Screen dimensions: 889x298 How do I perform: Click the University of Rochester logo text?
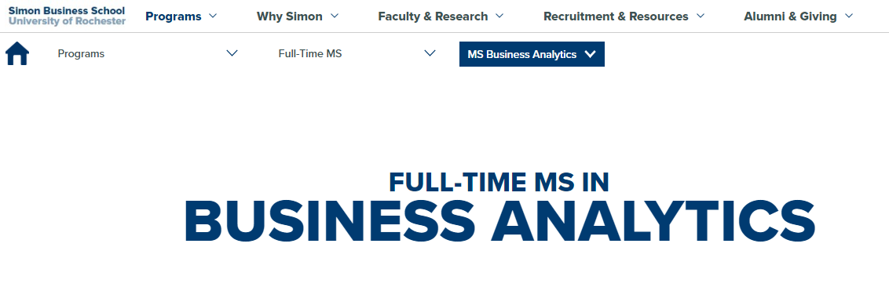point(67,21)
